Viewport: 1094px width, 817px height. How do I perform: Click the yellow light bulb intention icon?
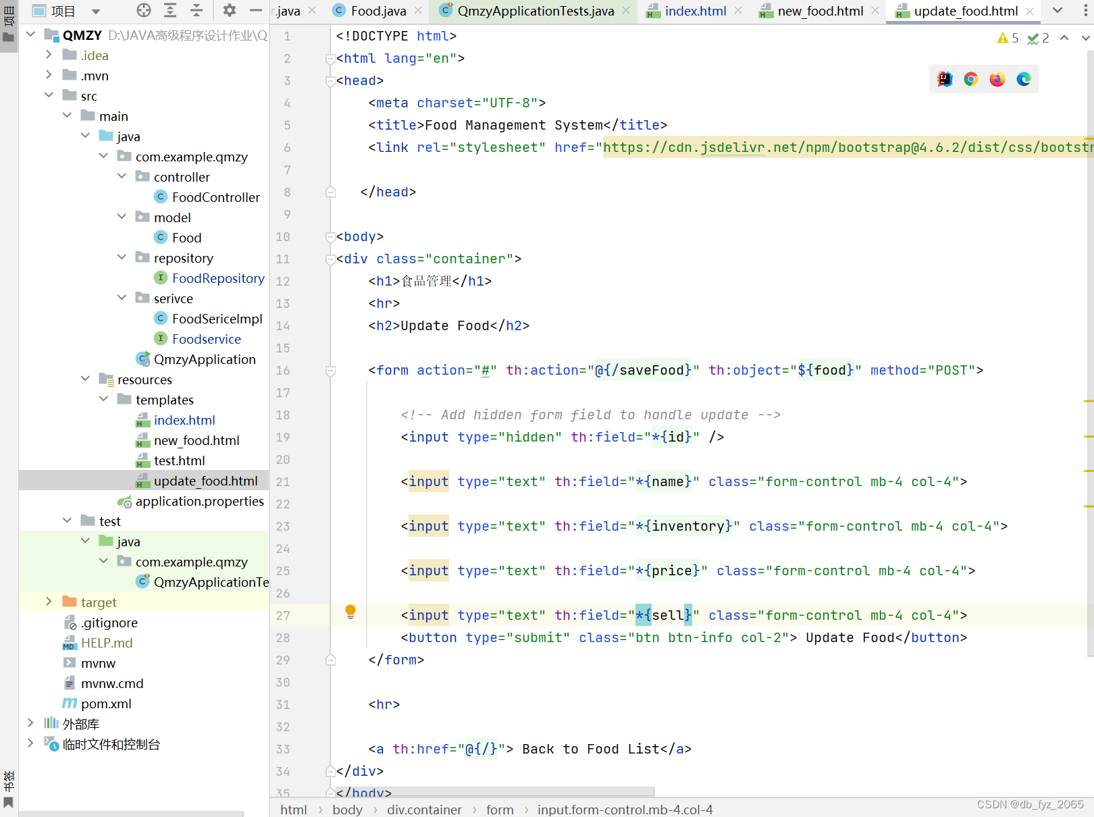point(350,612)
